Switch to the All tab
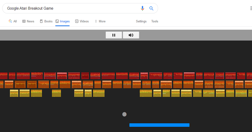Image resolution: width=252 pixels, height=132 pixels. pyautogui.click(x=13, y=21)
